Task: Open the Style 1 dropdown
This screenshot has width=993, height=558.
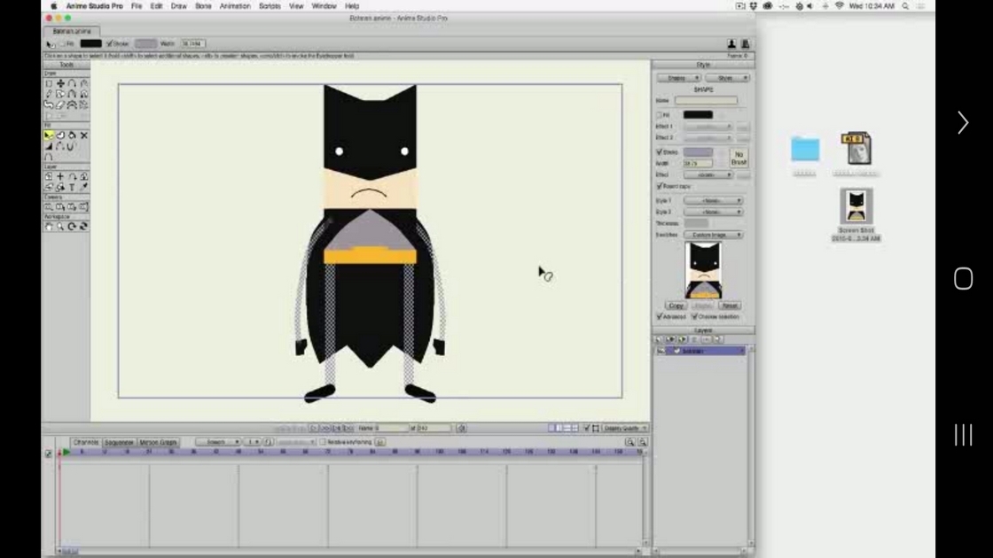Action: [713, 200]
